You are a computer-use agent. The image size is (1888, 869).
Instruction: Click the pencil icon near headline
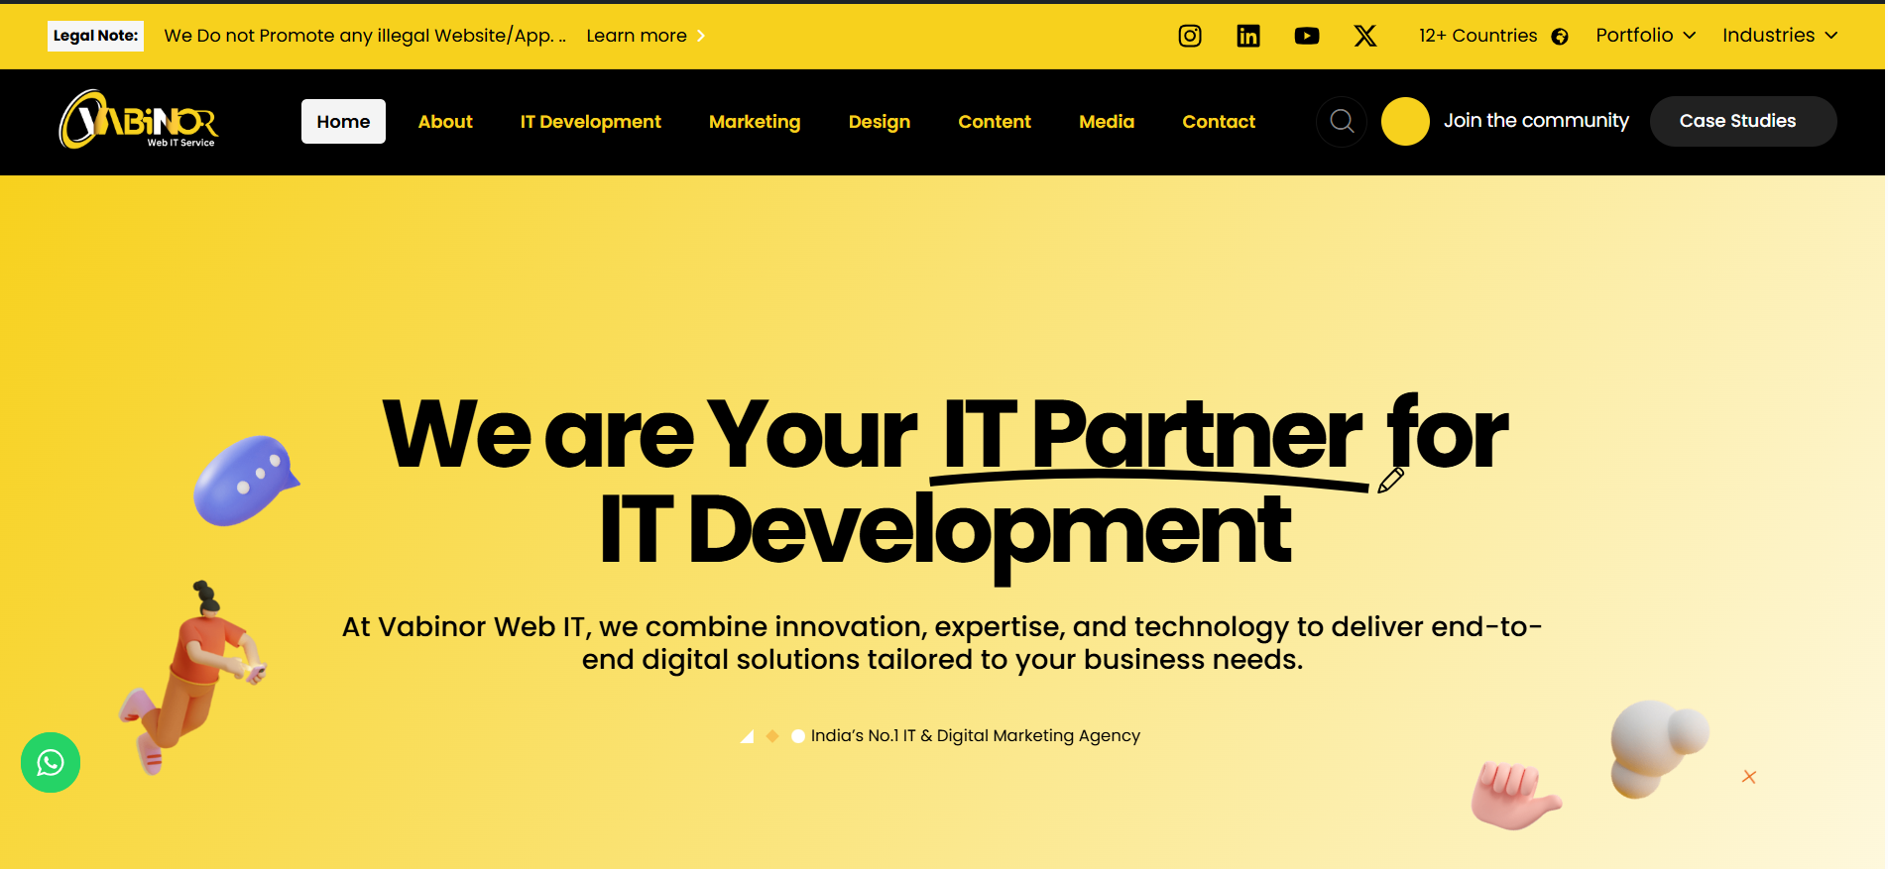pyautogui.click(x=1390, y=481)
